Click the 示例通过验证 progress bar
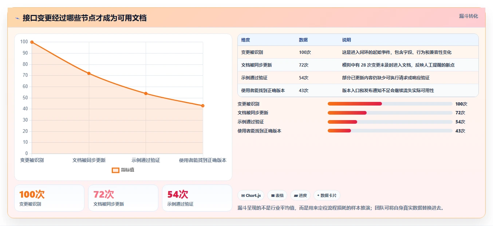Viewport: 493px width, 226px height. pyautogui.click(x=390, y=122)
